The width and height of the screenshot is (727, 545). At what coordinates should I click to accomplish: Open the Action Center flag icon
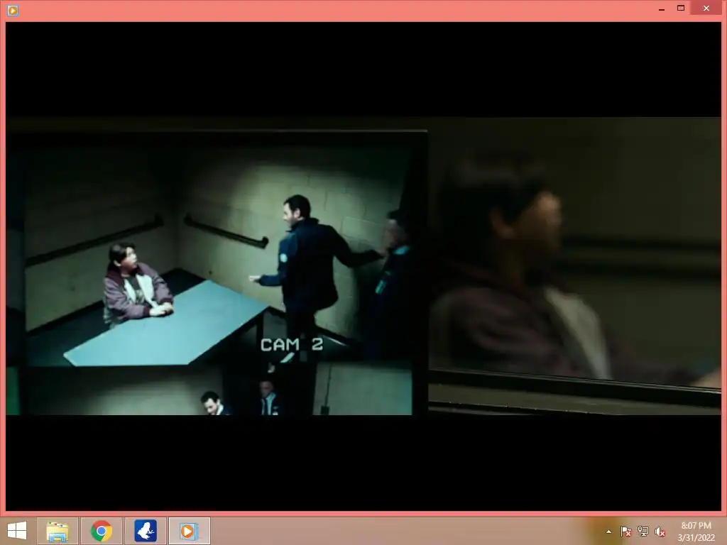(625, 532)
